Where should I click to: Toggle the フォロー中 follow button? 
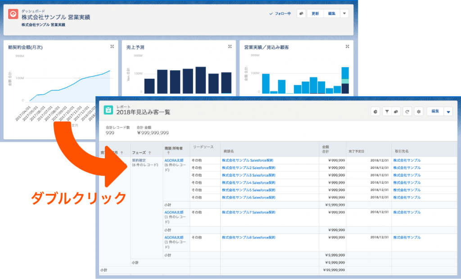(280, 13)
